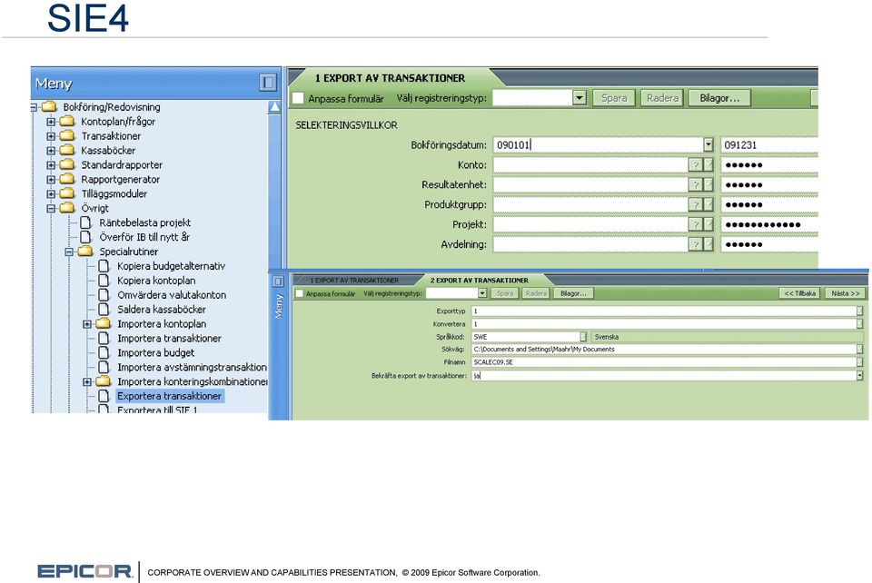Click the Standardrapporter folder icon
872x583 pixels.
[67, 164]
